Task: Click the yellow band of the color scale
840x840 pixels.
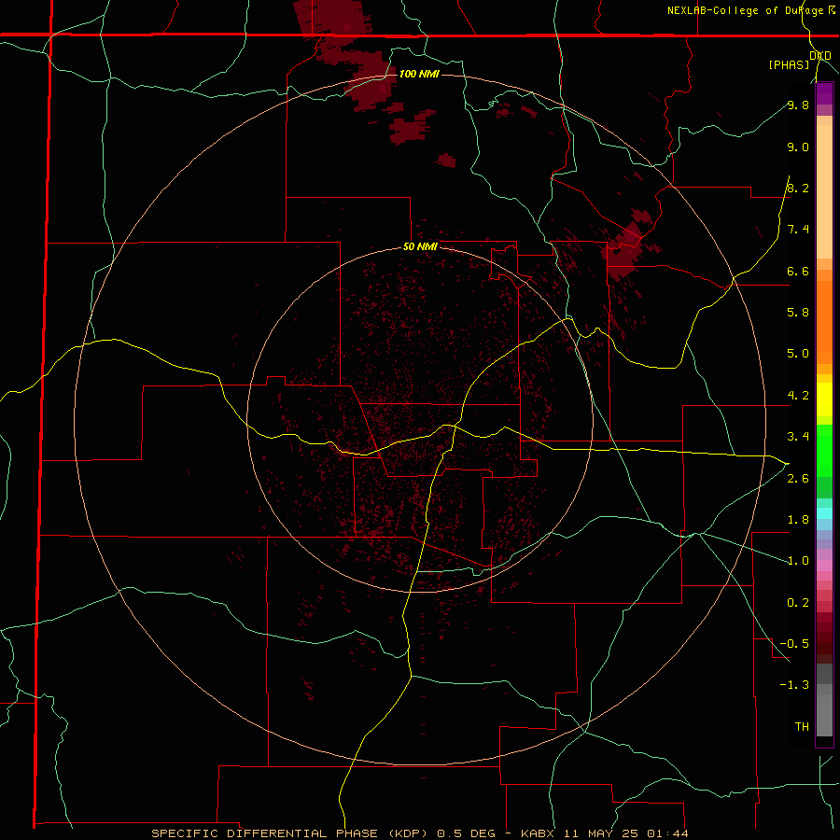Action: (x=824, y=399)
